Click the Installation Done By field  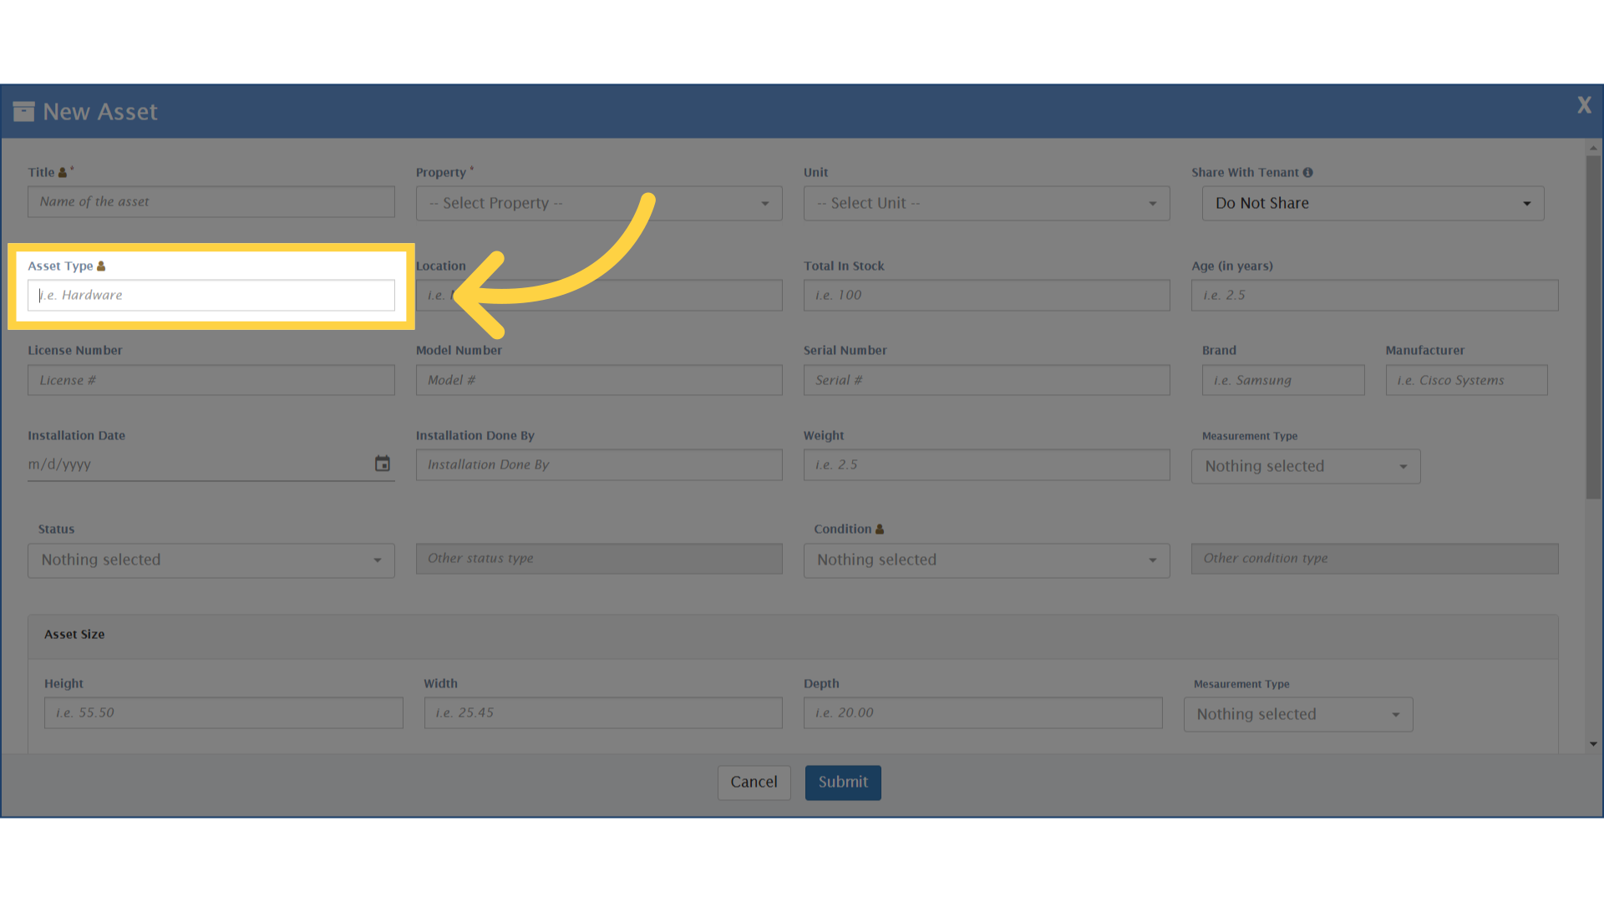(x=599, y=465)
